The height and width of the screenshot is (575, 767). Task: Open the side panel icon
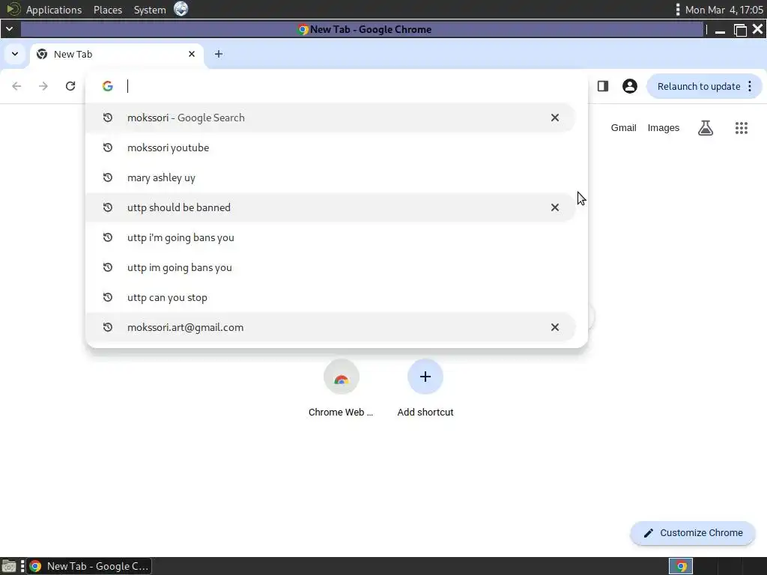[603, 86]
